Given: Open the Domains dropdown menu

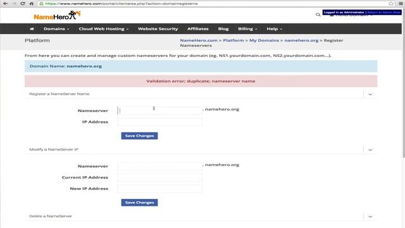Looking at the screenshot, I should tap(56, 29).
